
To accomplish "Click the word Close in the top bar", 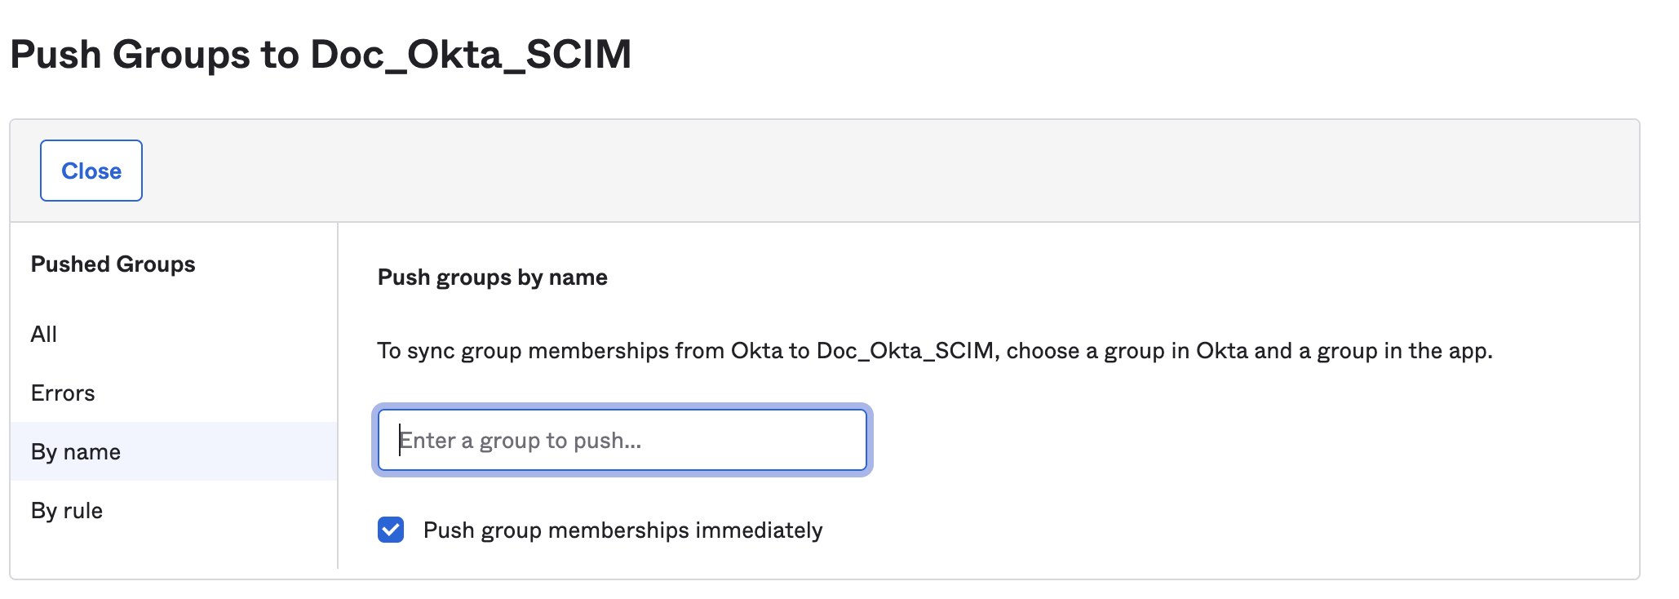I will coord(91,171).
